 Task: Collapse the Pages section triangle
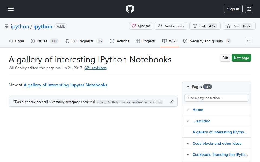(x=188, y=87)
